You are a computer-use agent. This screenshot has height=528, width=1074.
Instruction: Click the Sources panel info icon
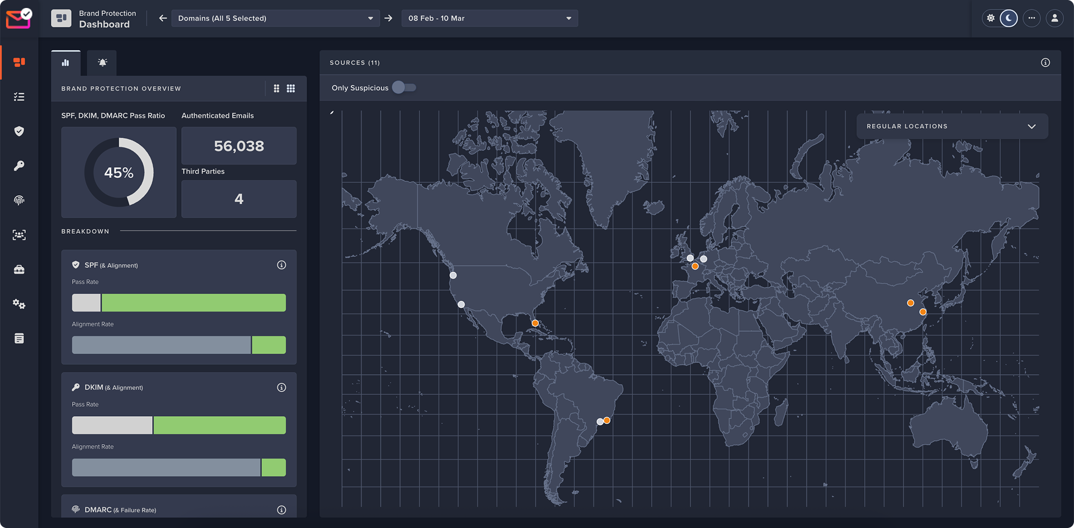1045,63
